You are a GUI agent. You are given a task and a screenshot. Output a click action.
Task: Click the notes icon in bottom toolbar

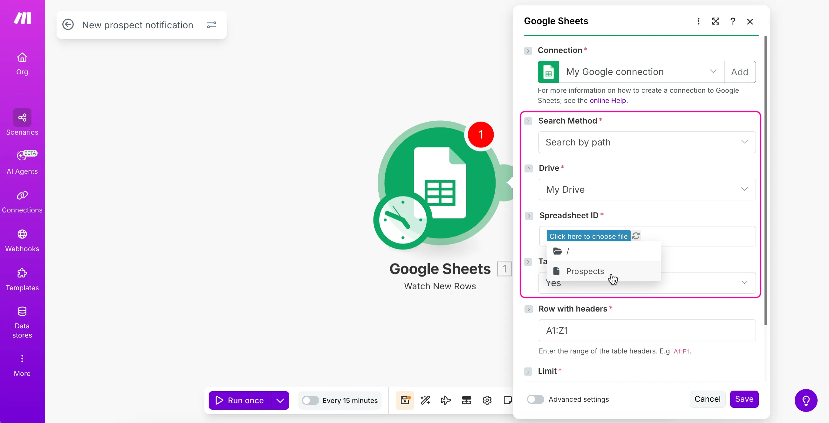508,400
